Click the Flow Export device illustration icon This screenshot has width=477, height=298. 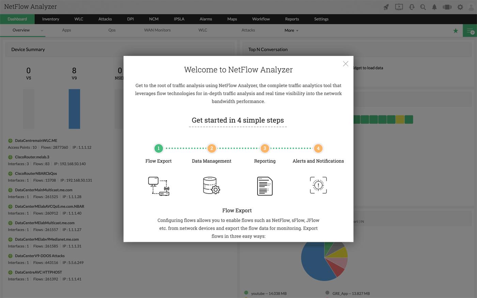pyautogui.click(x=159, y=186)
